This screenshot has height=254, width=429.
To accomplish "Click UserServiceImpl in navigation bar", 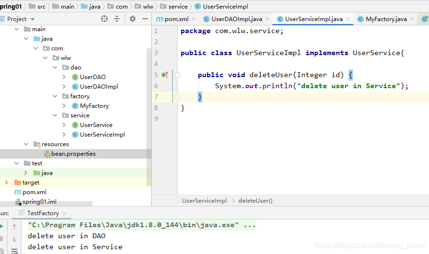I will [x=221, y=6].
